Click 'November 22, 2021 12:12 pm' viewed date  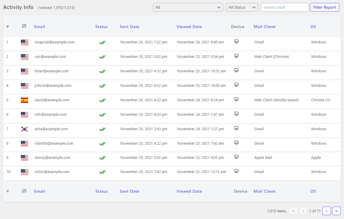(202, 172)
